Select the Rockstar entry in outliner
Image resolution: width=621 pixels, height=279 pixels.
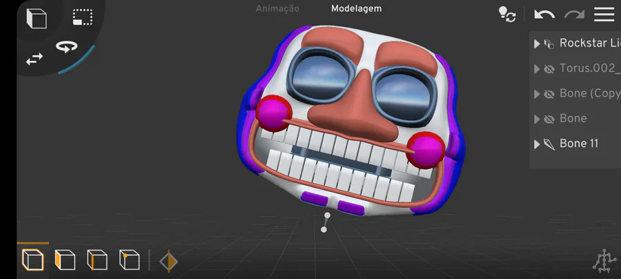[x=590, y=44]
